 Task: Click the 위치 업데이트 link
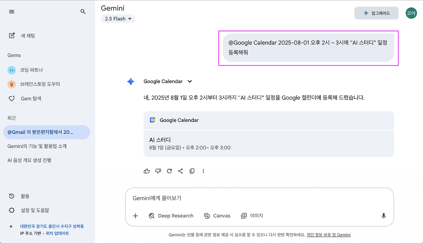click(x=58, y=233)
